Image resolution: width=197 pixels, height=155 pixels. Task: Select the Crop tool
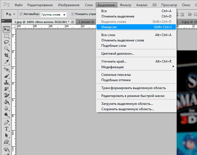coord(6,55)
